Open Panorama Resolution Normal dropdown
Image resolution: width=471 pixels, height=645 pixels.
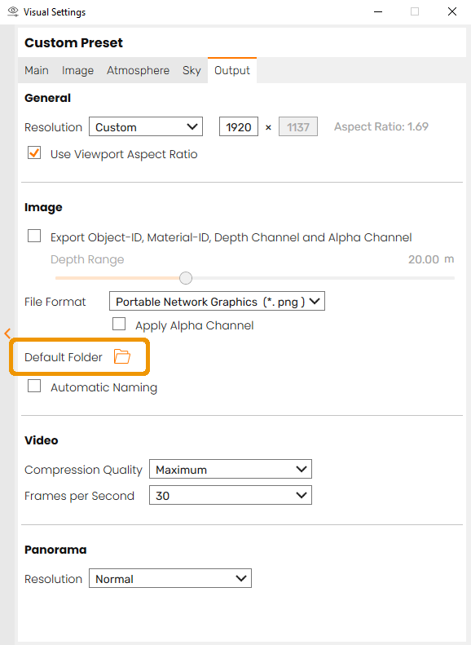point(170,578)
